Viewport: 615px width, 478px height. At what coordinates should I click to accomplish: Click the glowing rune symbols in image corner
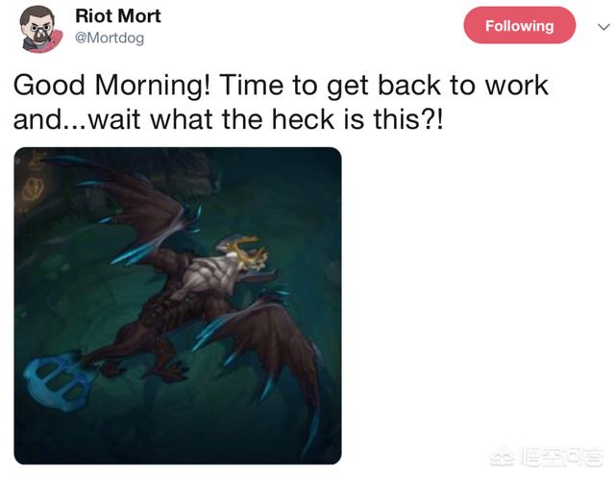click(x=33, y=177)
